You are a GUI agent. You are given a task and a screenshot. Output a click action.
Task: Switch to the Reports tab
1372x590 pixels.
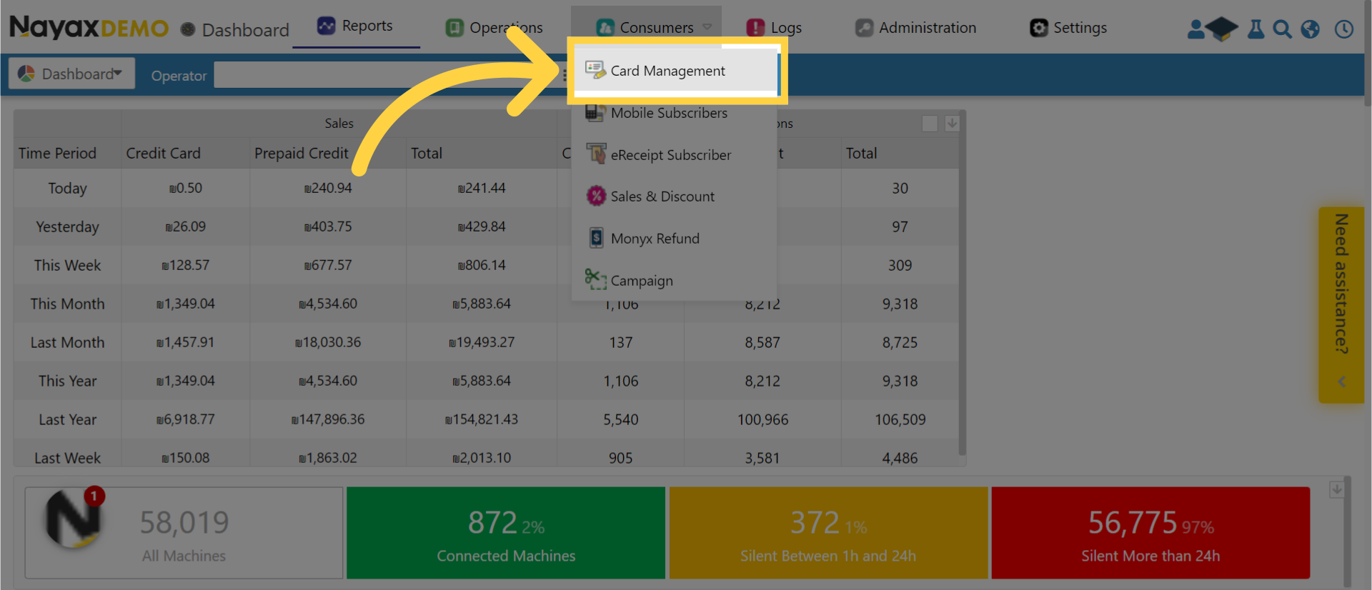(357, 26)
